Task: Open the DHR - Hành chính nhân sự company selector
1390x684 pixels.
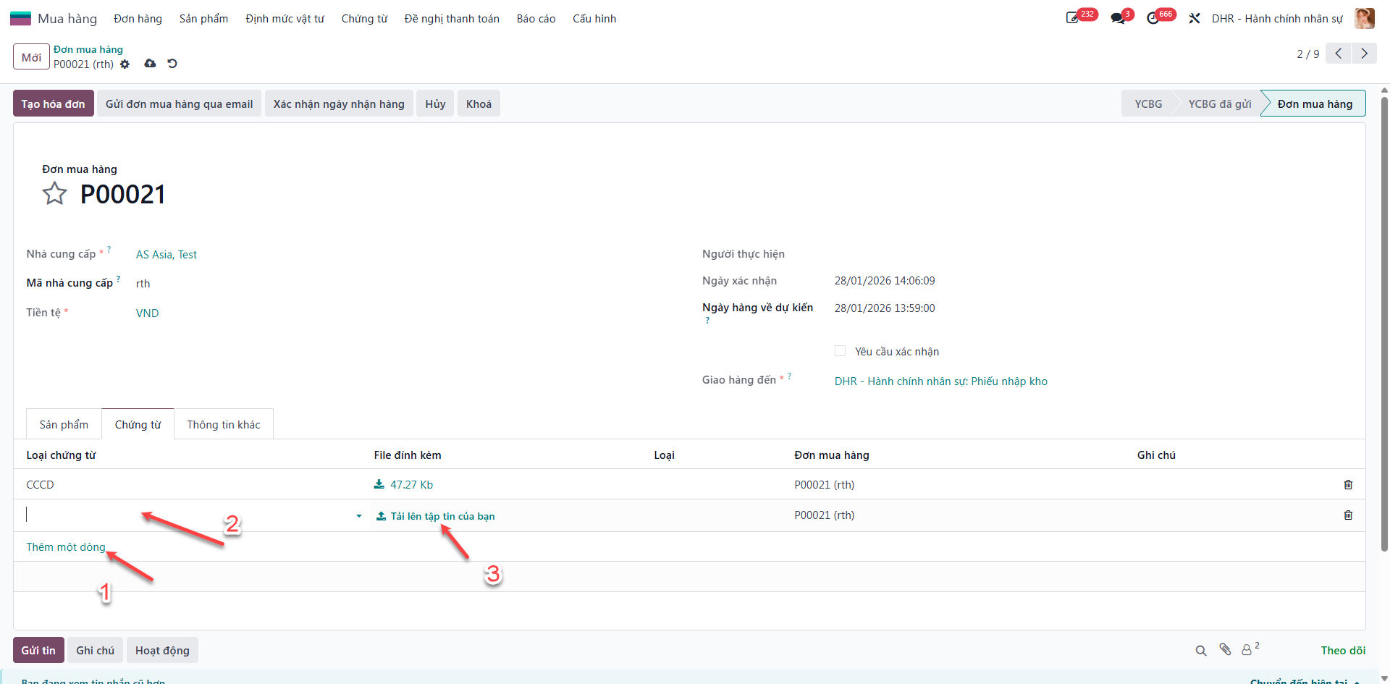Action: point(1277,18)
